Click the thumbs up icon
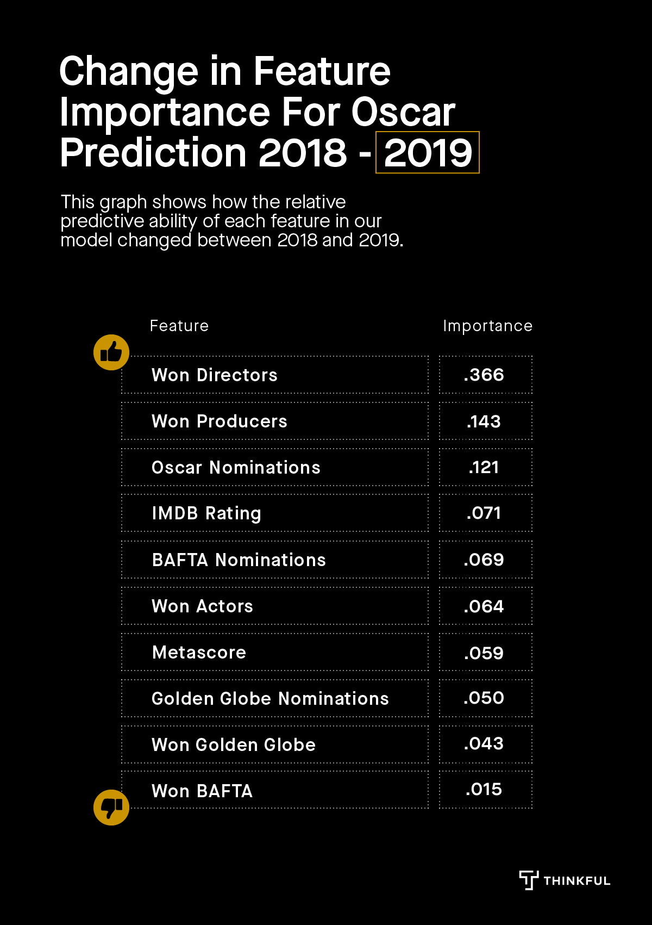This screenshot has height=925, width=652. click(x=111, y=352)
